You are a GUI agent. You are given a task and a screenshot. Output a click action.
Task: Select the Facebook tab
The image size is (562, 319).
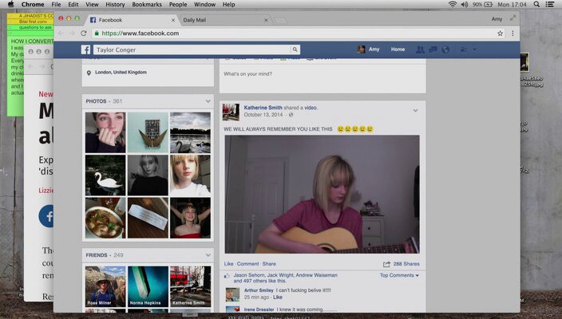[131, 20]
